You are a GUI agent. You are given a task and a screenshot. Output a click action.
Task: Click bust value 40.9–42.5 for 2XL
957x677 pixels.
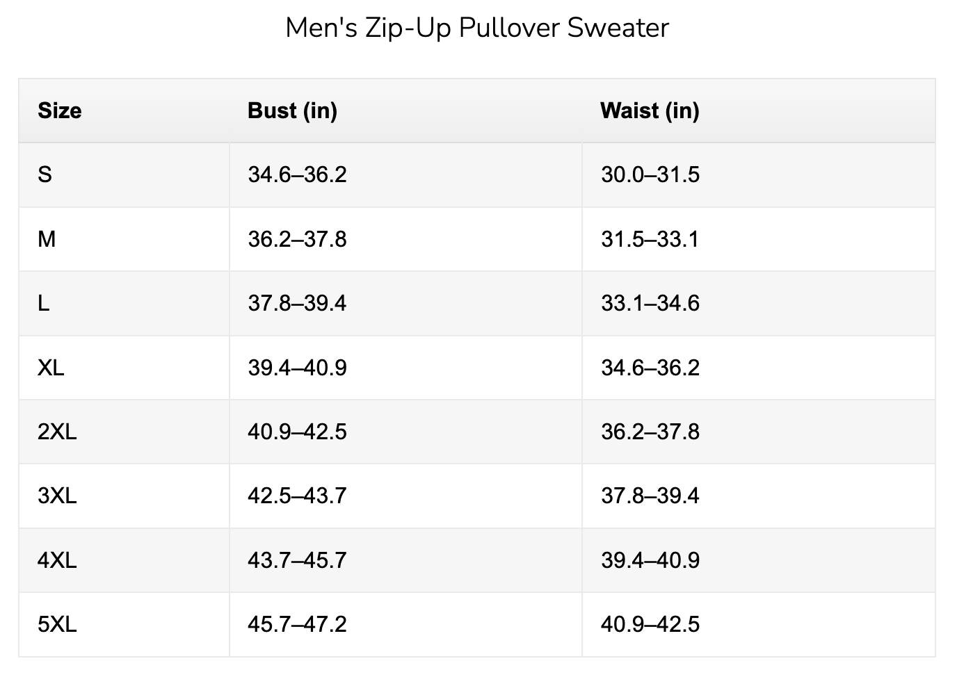tap(297, 432)
